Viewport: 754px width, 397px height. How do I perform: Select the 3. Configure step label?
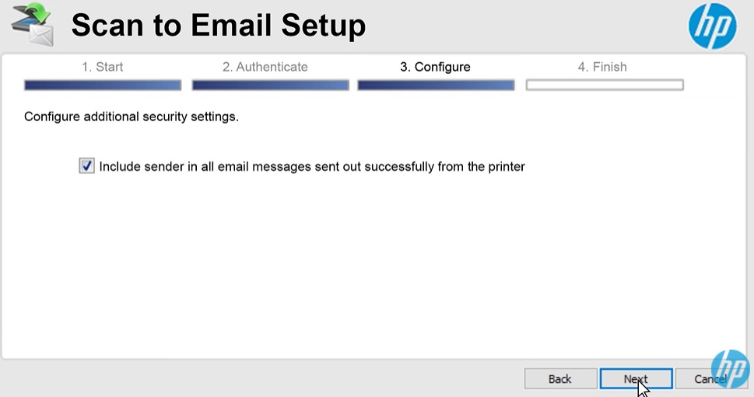(435, 67)
